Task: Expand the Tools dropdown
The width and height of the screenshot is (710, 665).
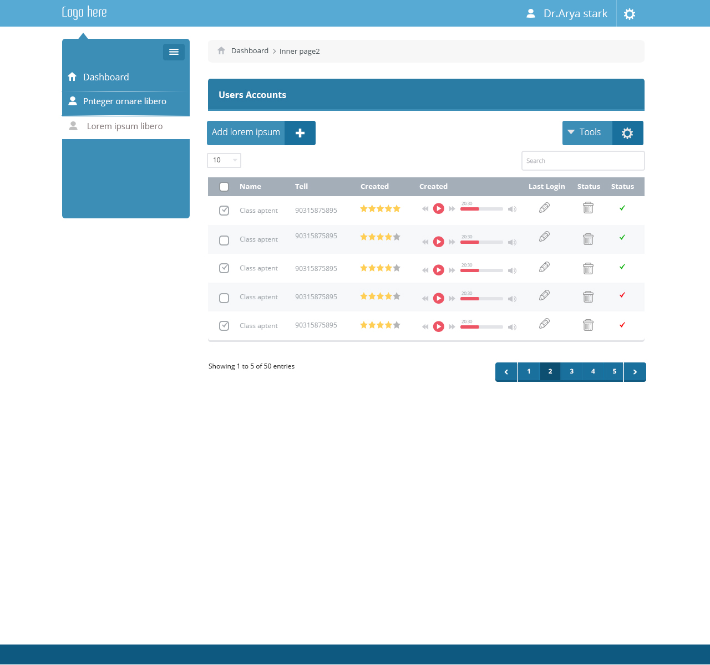Action: tap(587, 132)
